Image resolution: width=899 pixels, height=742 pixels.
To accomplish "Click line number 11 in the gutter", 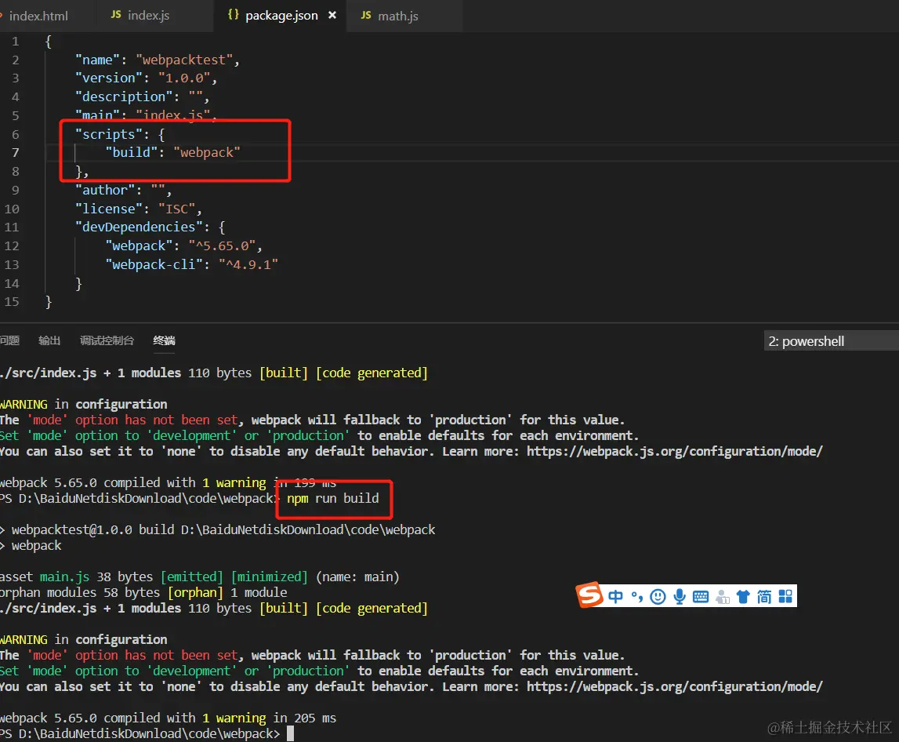I will click(12, 227).
